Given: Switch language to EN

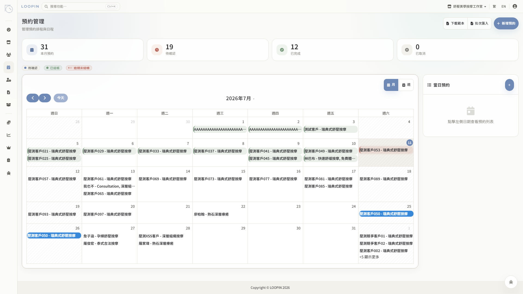Looking at the screenshot, I should pyautogui.click(x=504, y=7).
